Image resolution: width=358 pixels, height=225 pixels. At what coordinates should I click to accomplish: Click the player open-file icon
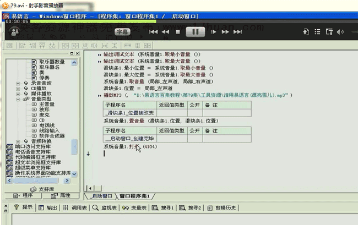tap(306, 32)
